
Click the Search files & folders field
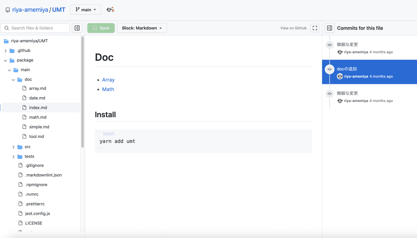35,28
